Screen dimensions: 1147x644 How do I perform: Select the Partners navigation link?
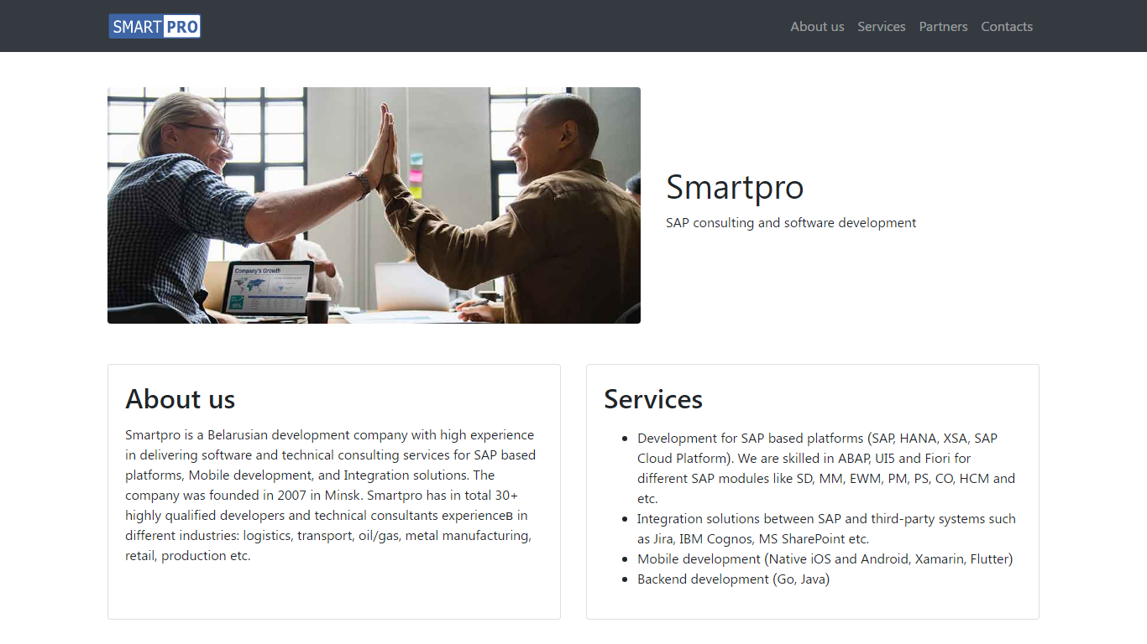point(943,26)
